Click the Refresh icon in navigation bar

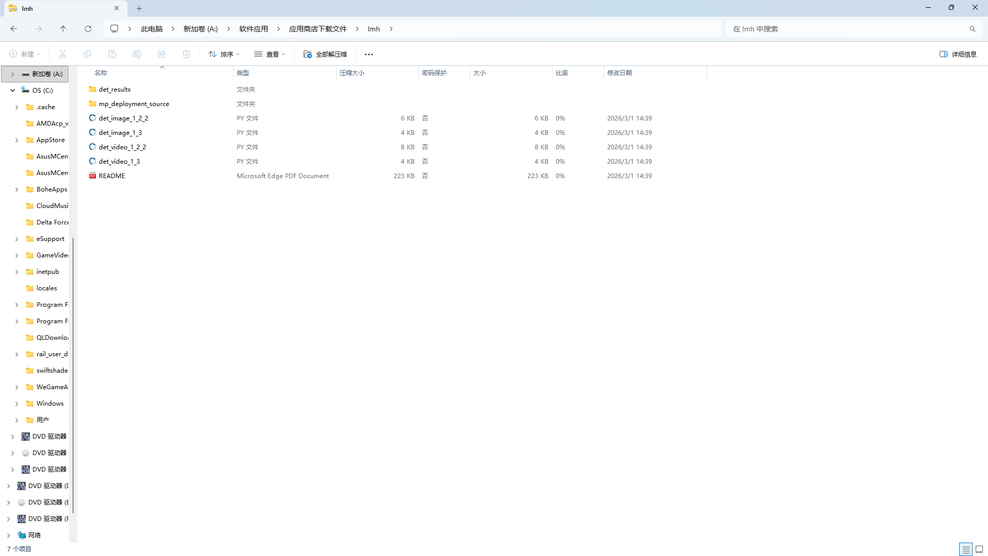88,29
